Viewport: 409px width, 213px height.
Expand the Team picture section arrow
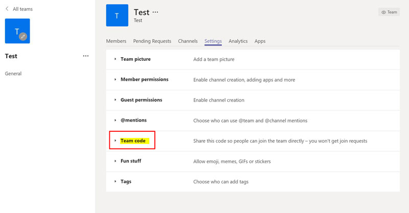(x=116, y=59)
